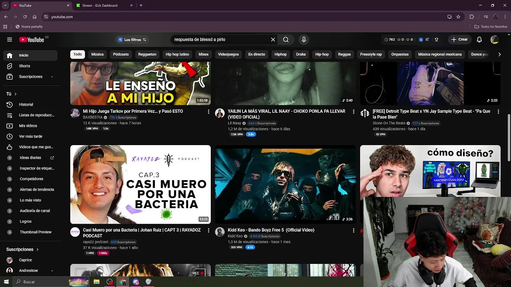Play the Casi Muero por una Bacteria thumbnail
The width and height of the screenshot is (511, 287).
pyautogui.click(x=141, y=185)
